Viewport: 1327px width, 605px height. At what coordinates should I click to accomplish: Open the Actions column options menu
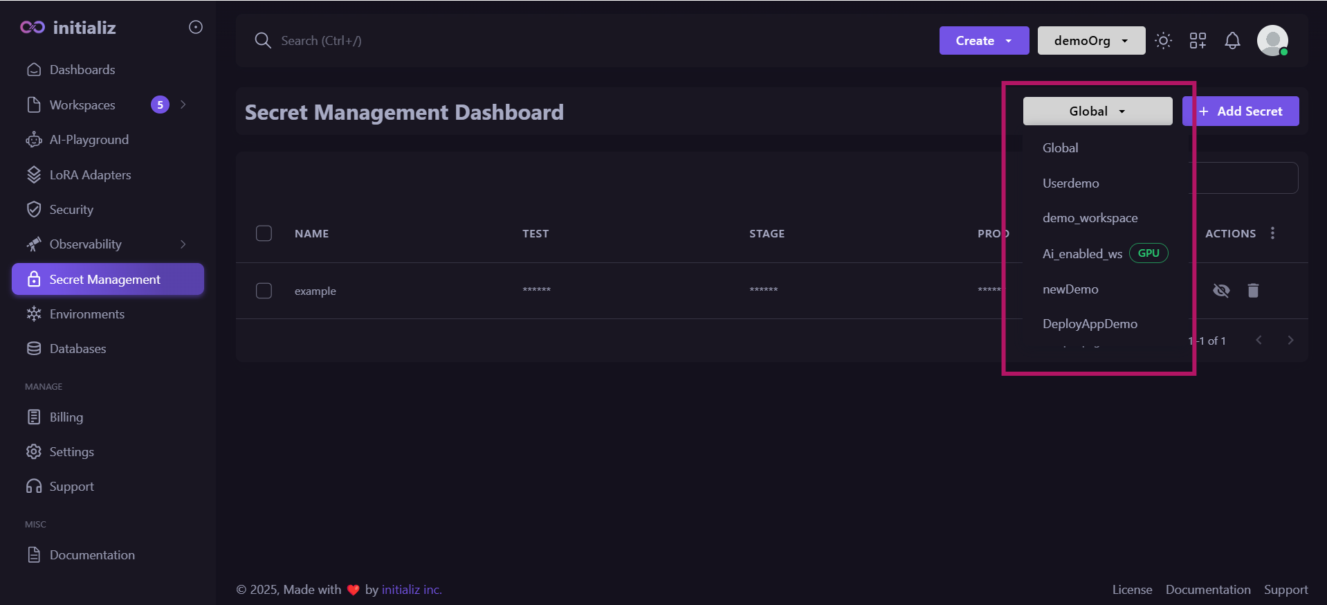pyautogui.click(x=1272, y=233)
